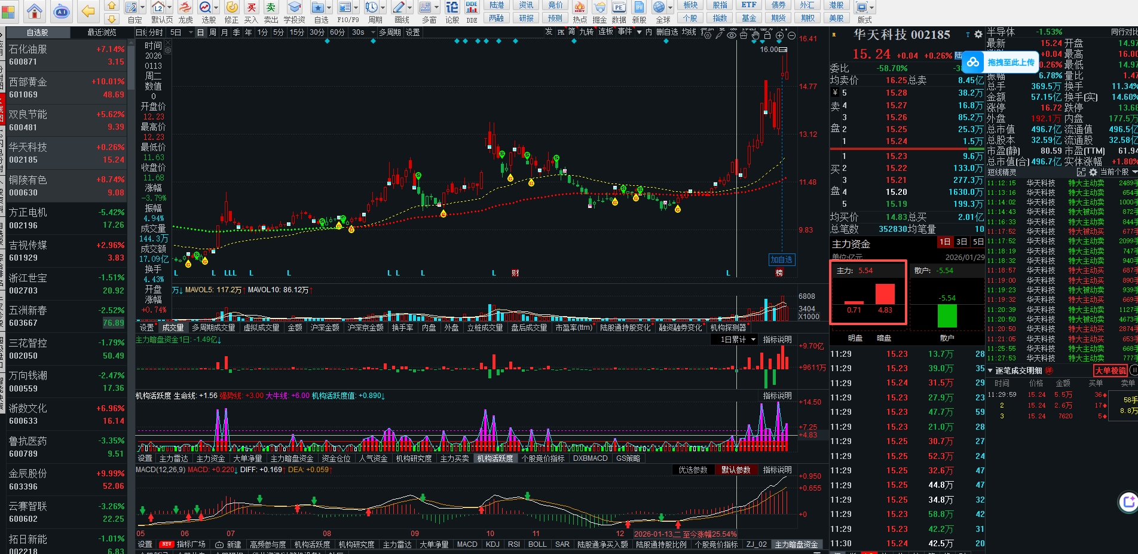1138x554 pixels.
Task: Expand the 事件 dropdown arrow
Action: point(639,32)
